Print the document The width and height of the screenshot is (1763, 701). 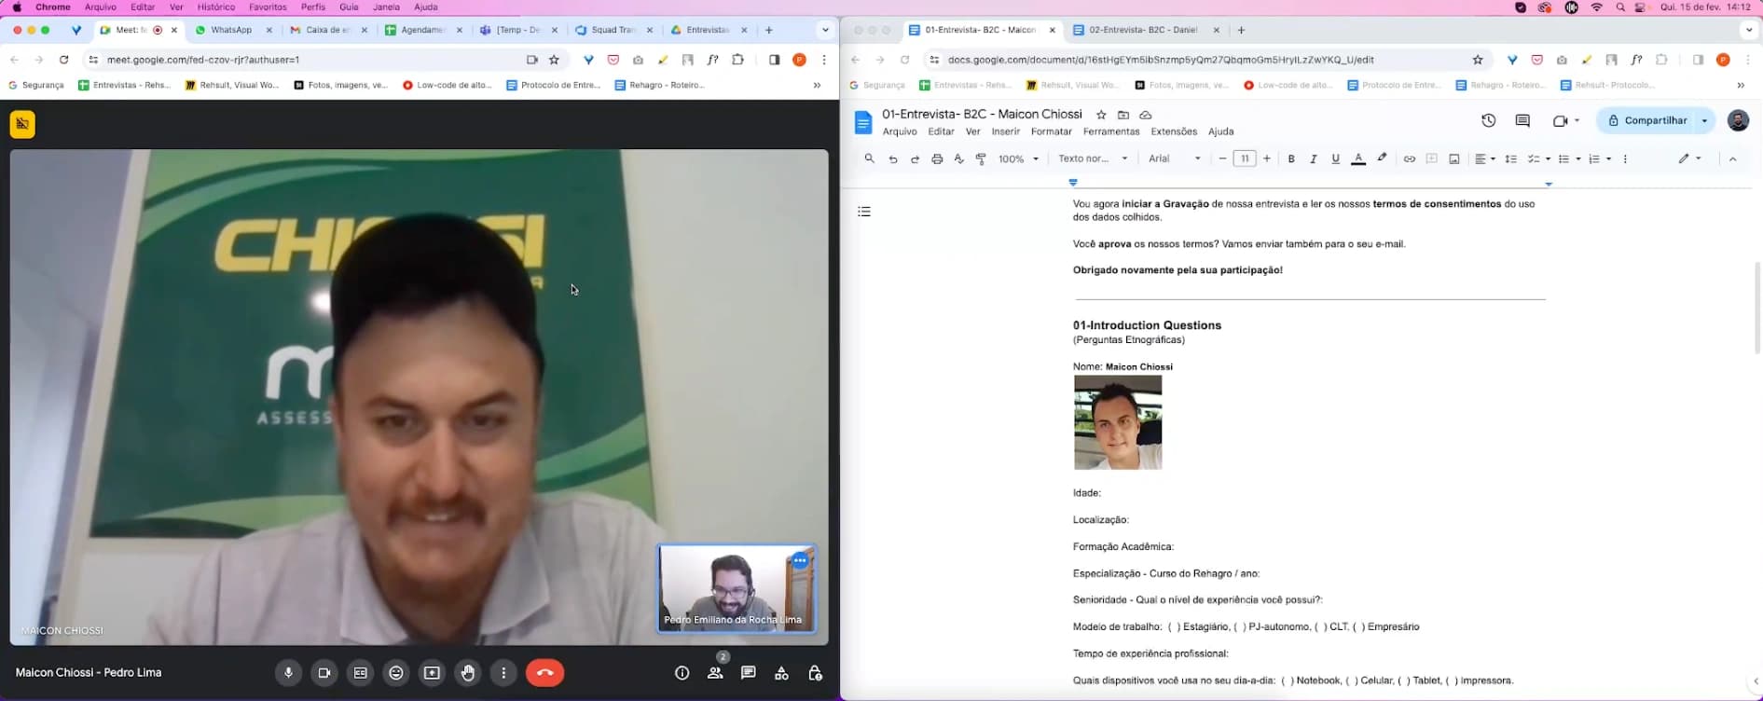pyautogui.click(x=937, y=158)
